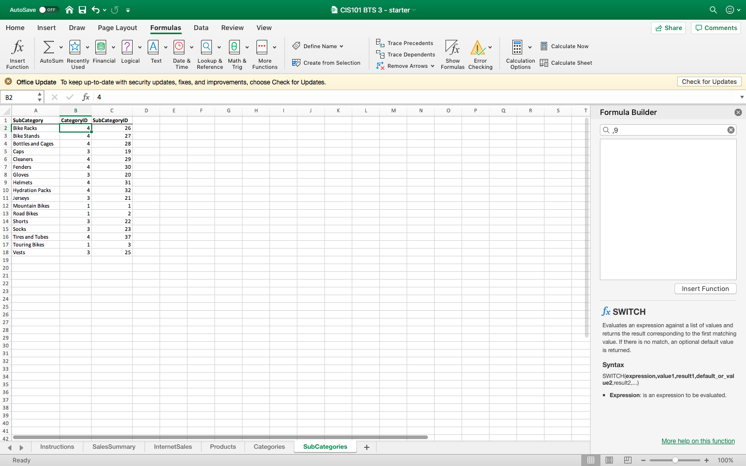Save the workbook with the disk icon
This screenshot has height=466, width=746.
pyautogui.click(x=82, y=10)
